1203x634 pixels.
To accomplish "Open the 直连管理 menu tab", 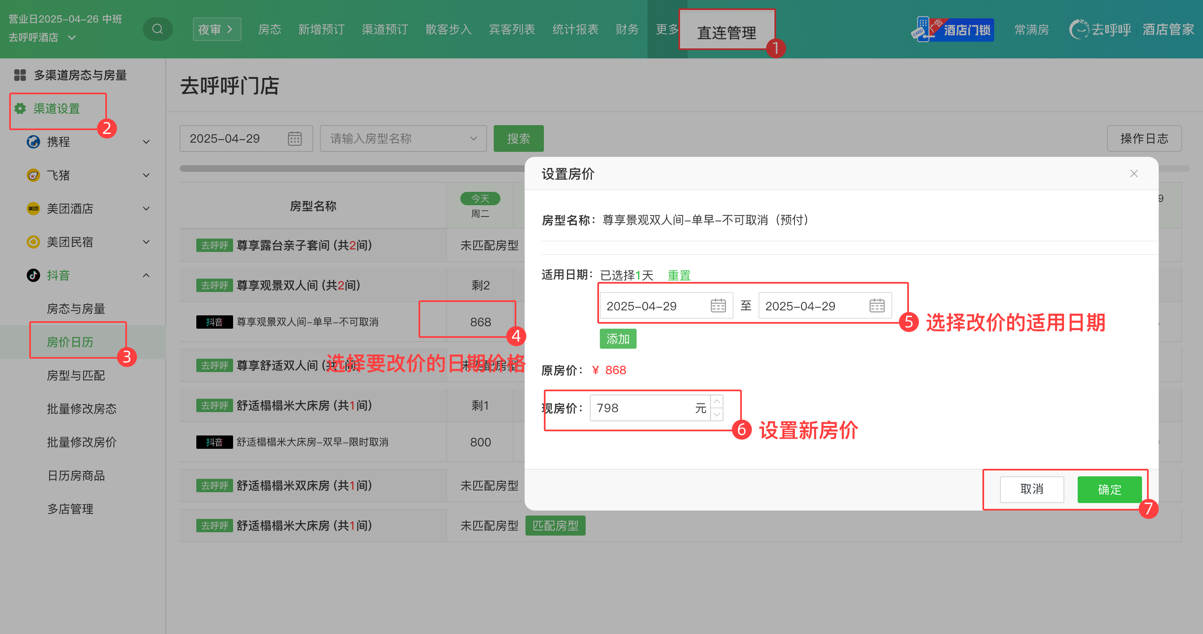I will point(726,32).
